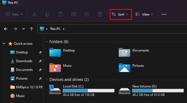
Task: Select the Music folder icon in main pane
Action: [x=55, y=68]
